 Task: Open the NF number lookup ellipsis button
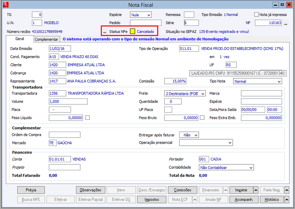click(285, 23)
